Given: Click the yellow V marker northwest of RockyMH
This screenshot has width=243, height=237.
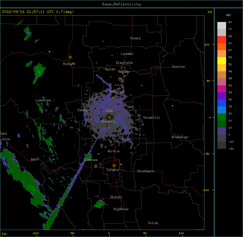Looking at the screenshot, I should tap(49, 52).
